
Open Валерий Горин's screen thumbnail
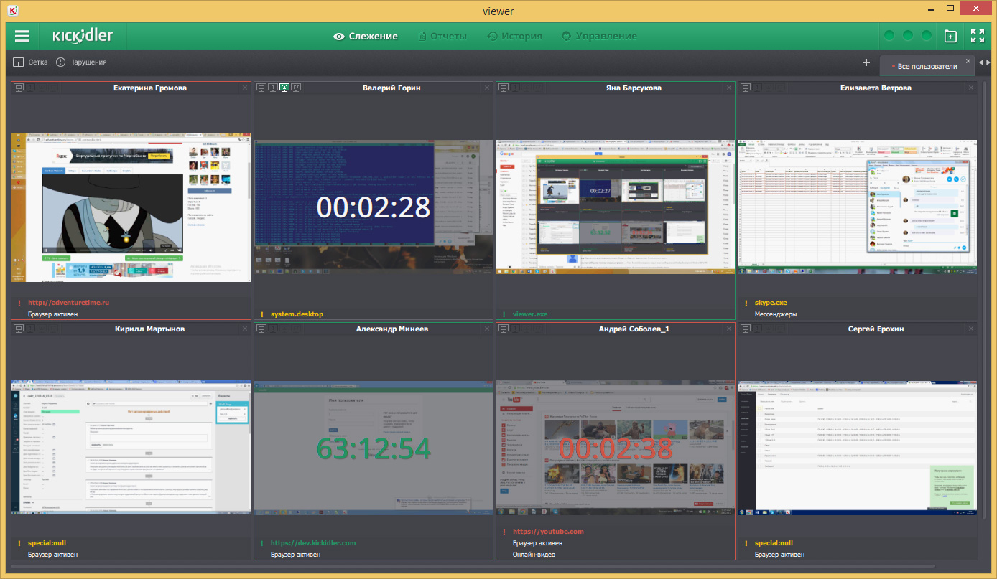(x=374, y=207)
